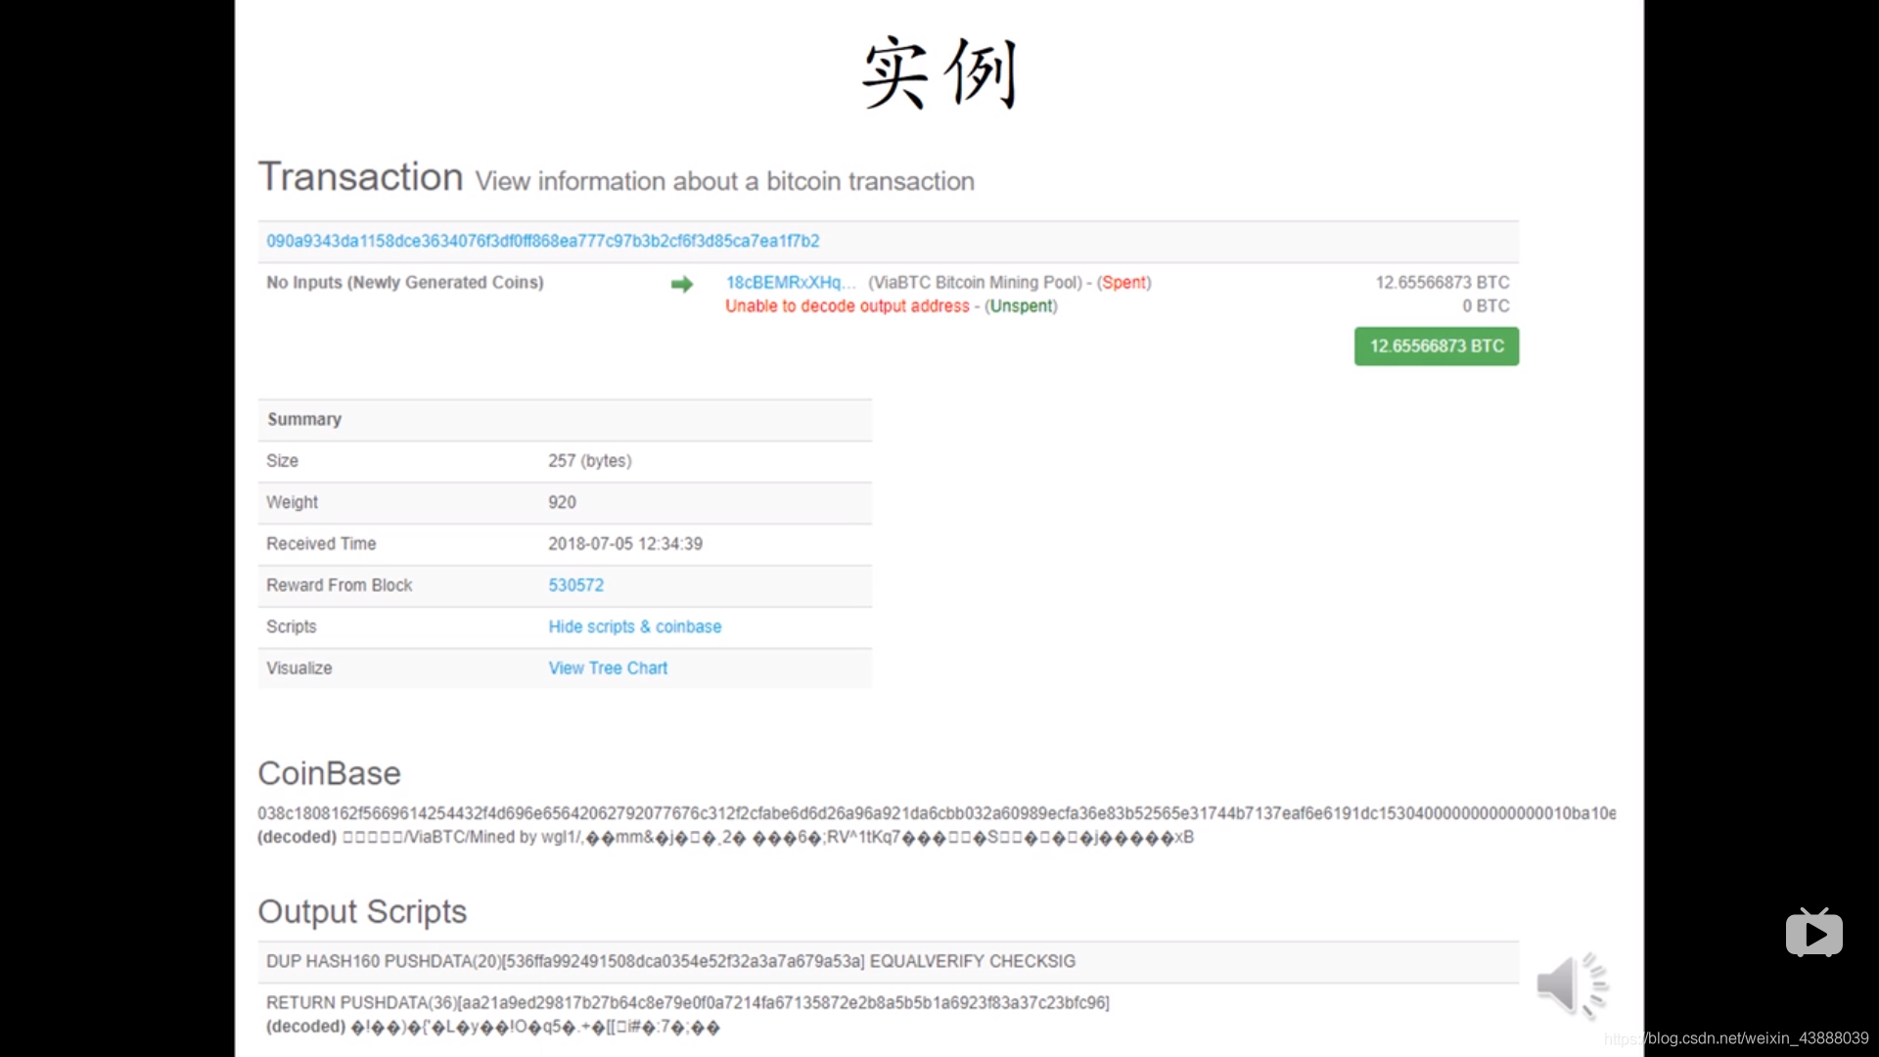Click the Received Time row label

pos(321,543)
